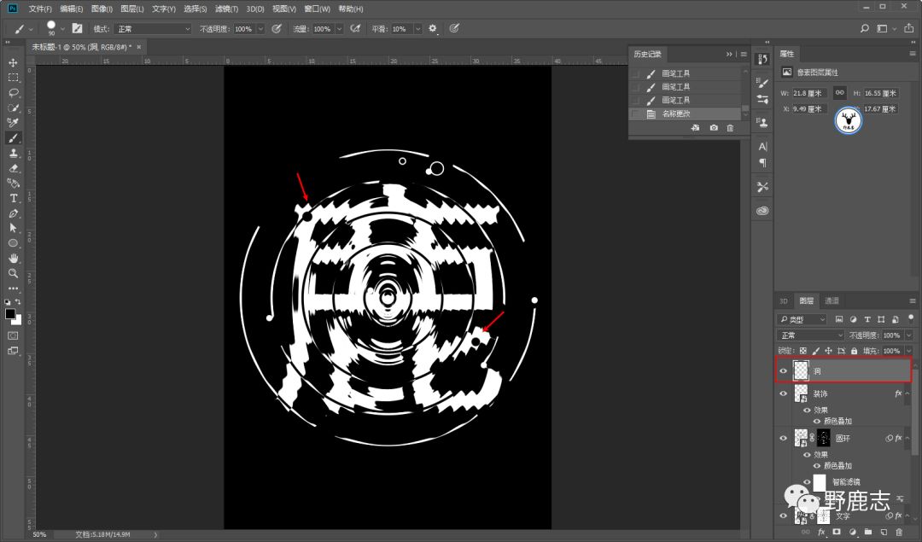This screenshot has height=542, width=922.
Task: Open the Clone Source panel icon
Action: (762, 122)
